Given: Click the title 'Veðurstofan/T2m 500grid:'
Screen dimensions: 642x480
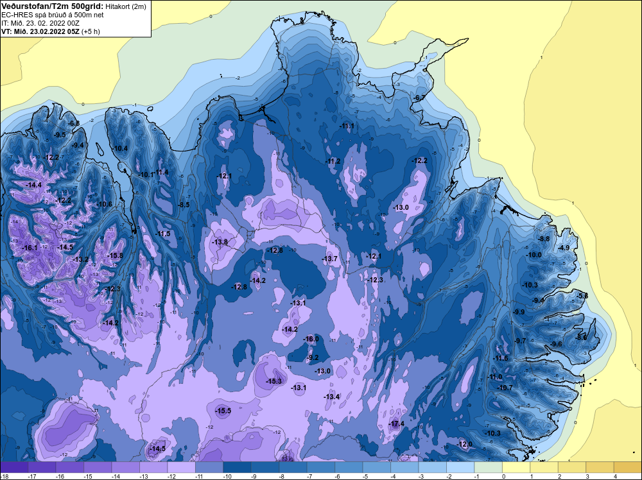Looking at the screenshot, I should [x=52, y=6].
